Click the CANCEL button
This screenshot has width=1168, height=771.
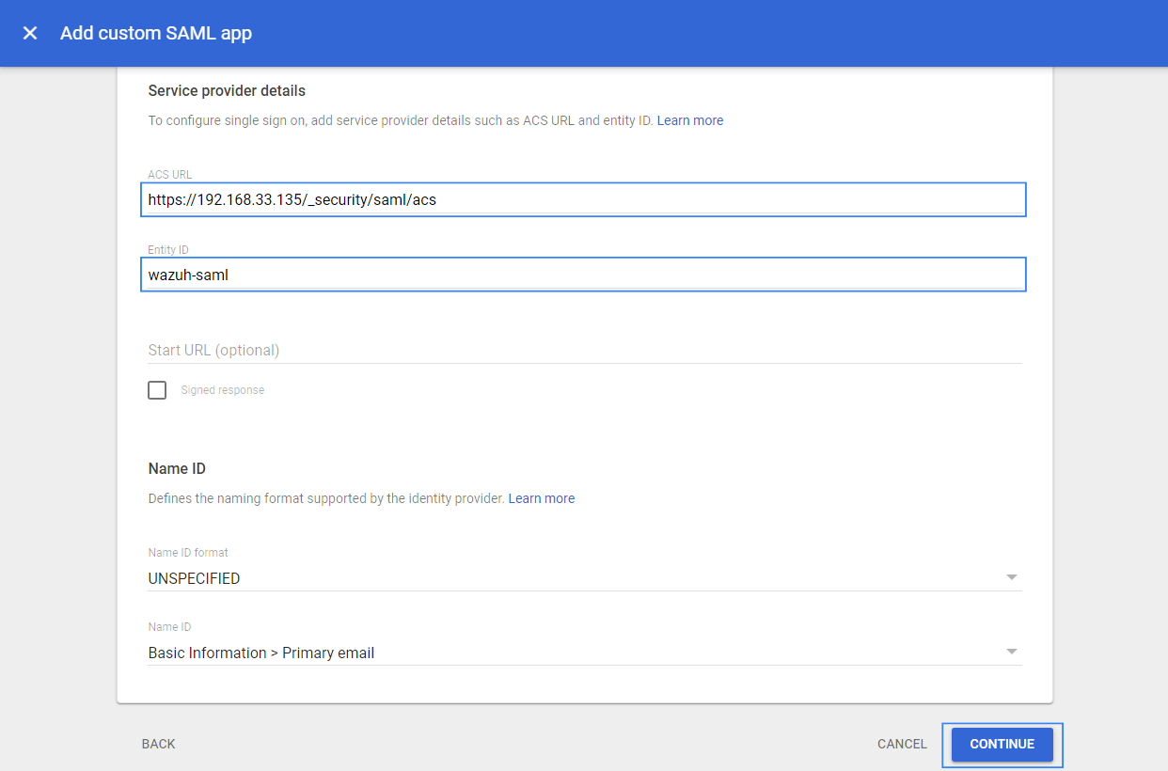click(902, 744)
